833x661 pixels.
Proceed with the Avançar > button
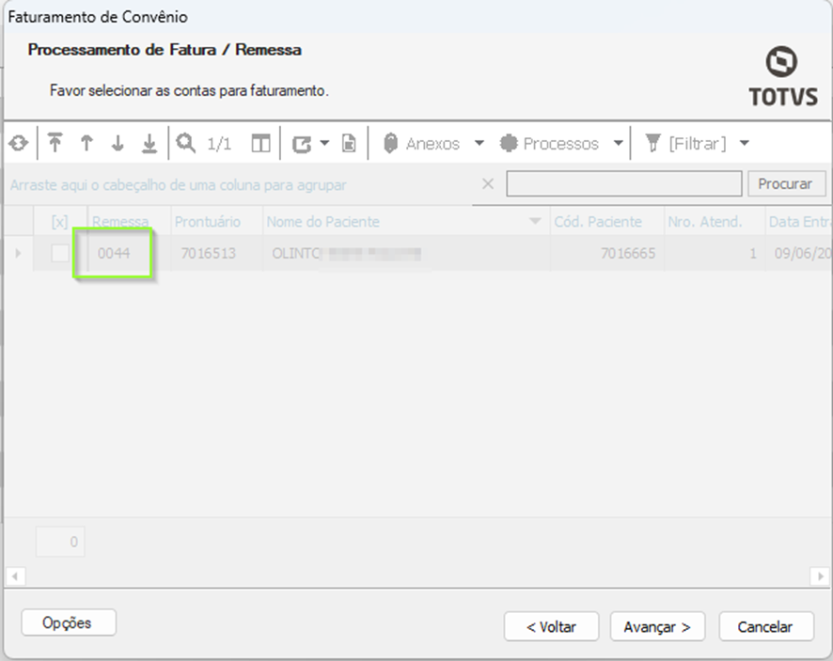tap(658, 627)
